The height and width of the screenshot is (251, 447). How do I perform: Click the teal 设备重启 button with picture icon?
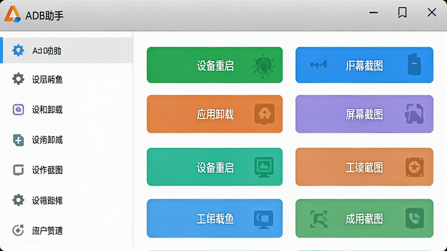coord(215,167)
